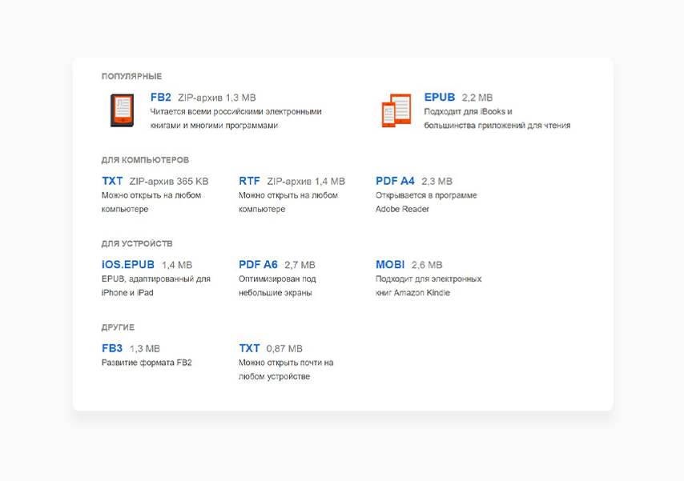
Task: Click the Другие section heading
Action: [x=118, y=327]
